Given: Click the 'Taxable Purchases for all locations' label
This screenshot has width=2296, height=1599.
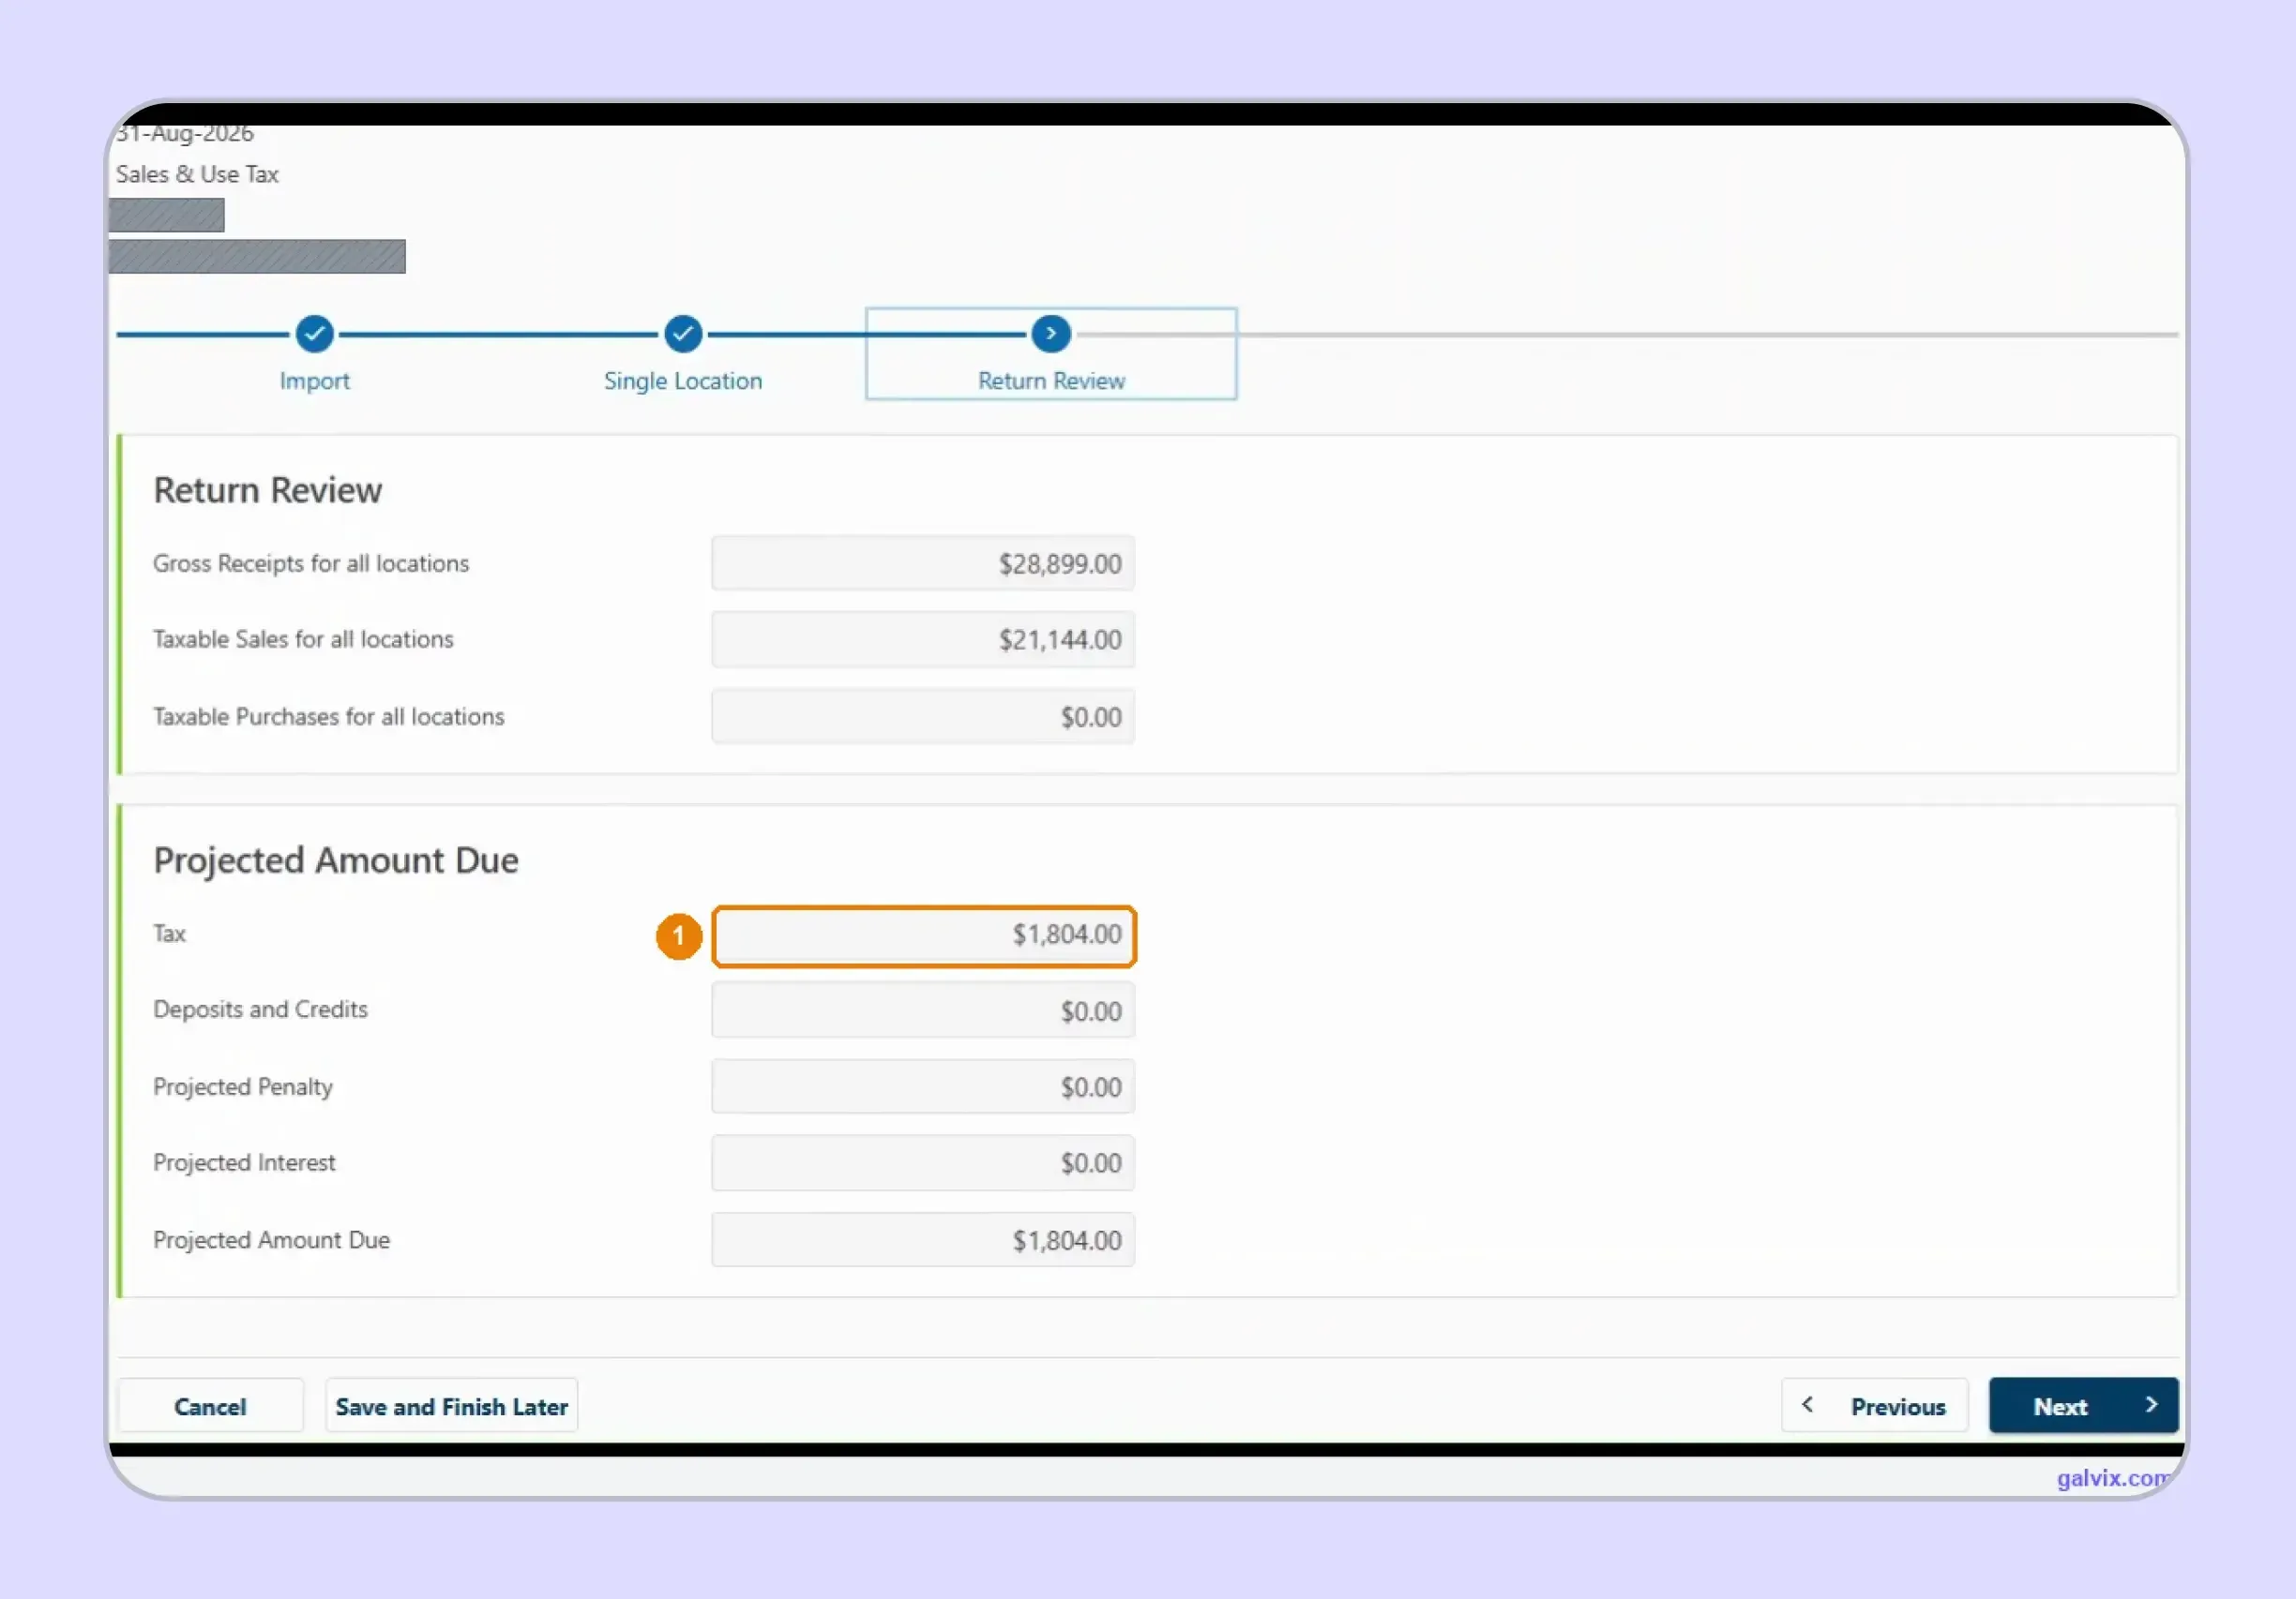Looking at the screenshot, I should point(329,717).
